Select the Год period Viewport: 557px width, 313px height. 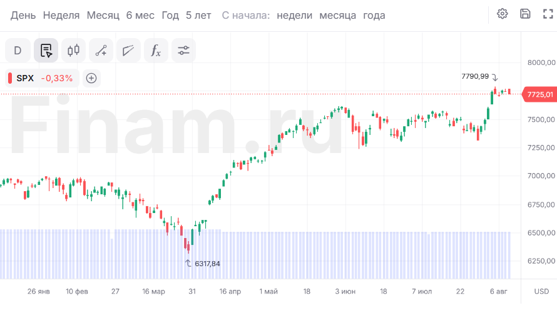[x=170, y=15]
